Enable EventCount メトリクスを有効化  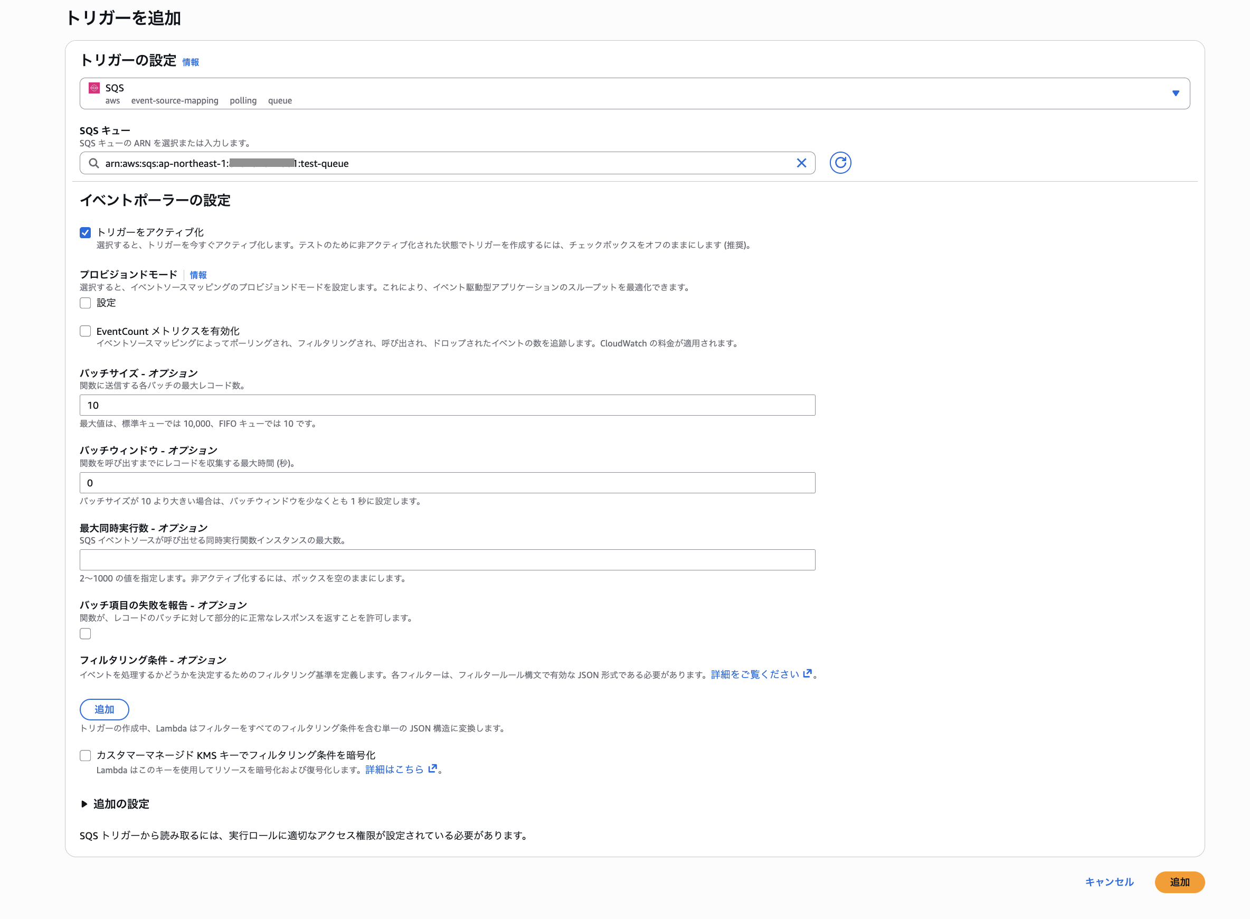[x=85, y=331]
